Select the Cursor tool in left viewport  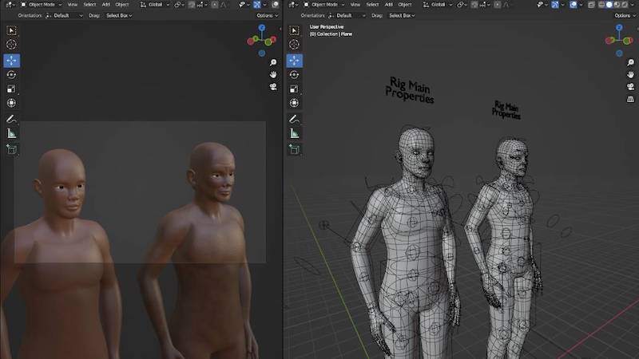pos(11,45)
